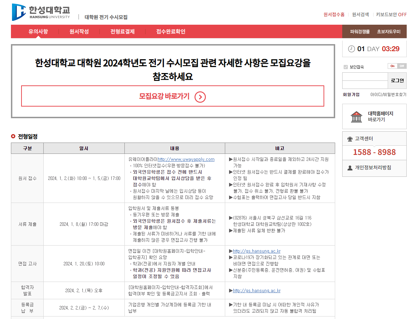The image size is (412, 319).
Task: Click the 초보자도우미 link
Action: pyautogui.click(x=388, y=31)
